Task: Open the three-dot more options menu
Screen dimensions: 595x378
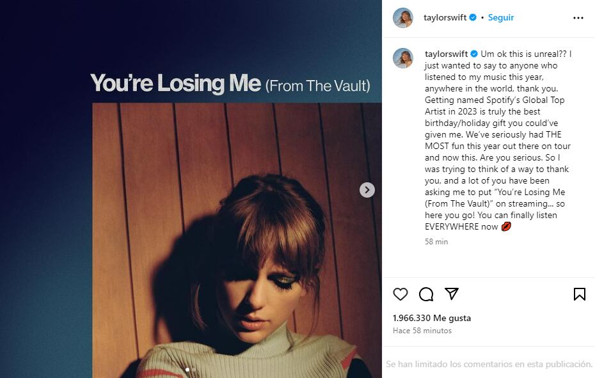Action: tap(578, 18)
